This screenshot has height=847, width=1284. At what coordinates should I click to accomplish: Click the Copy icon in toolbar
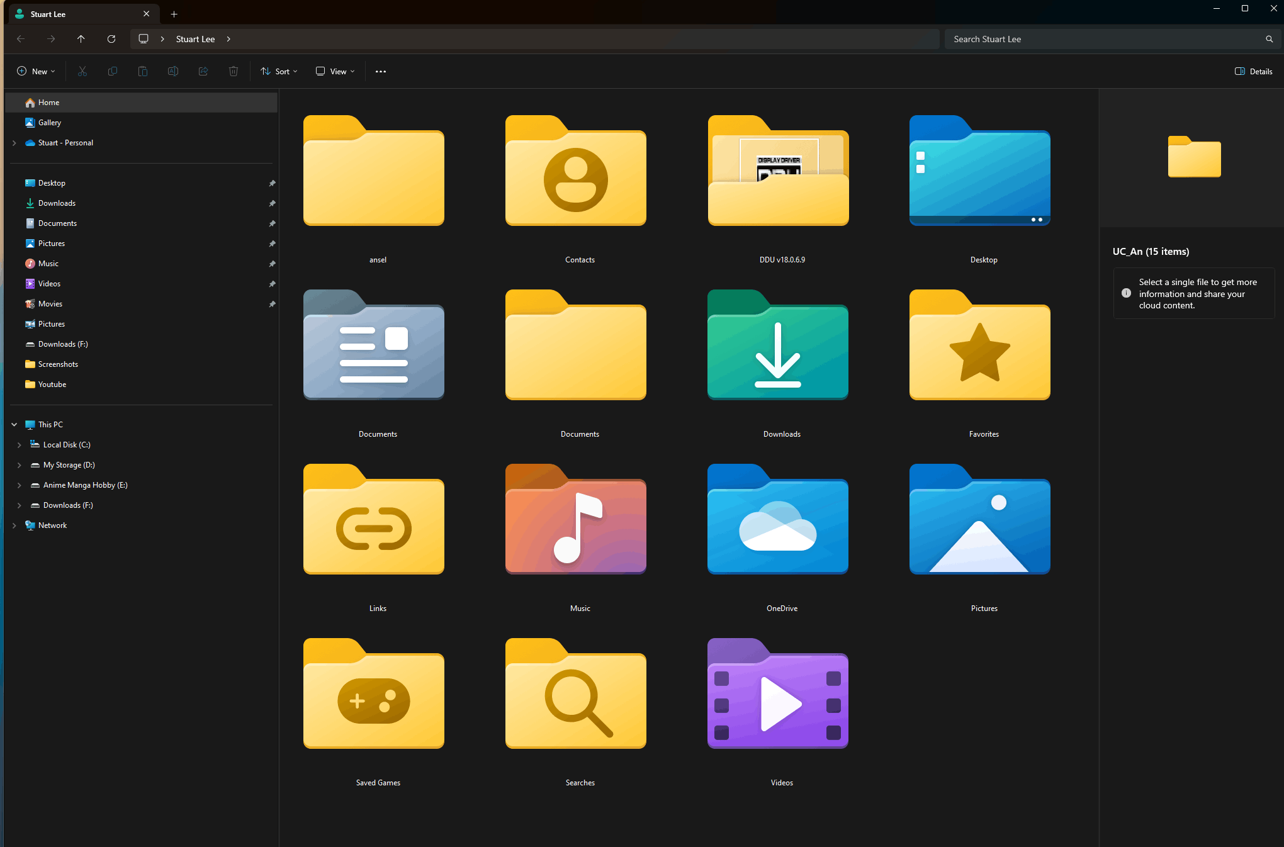tap(113, 71)
